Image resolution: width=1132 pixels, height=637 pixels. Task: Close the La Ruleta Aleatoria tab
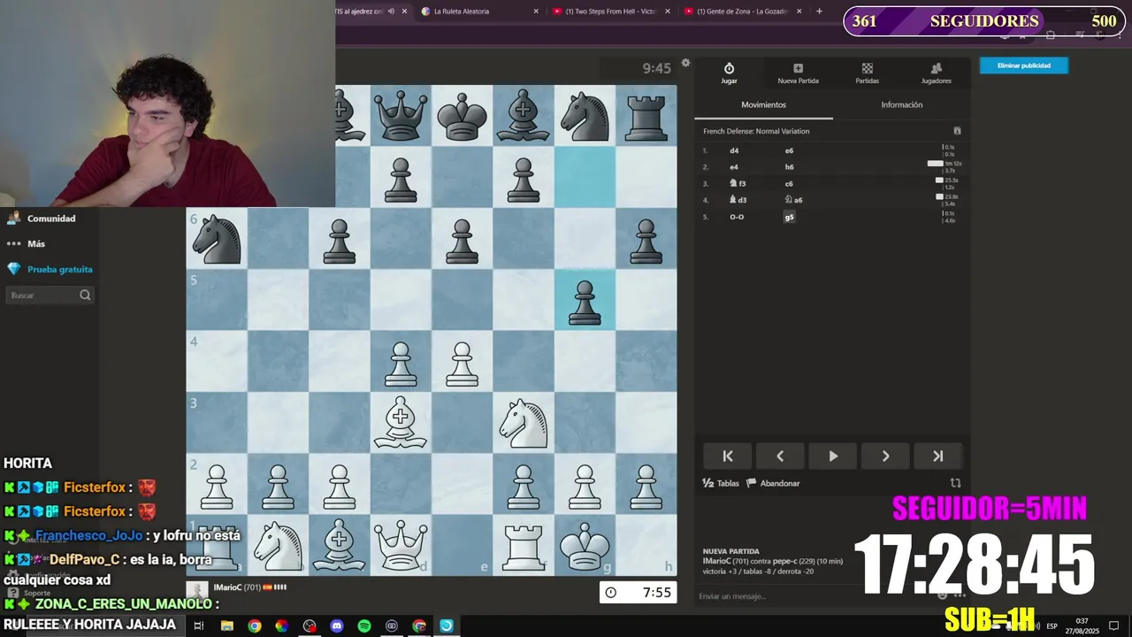tap(536, 12)
